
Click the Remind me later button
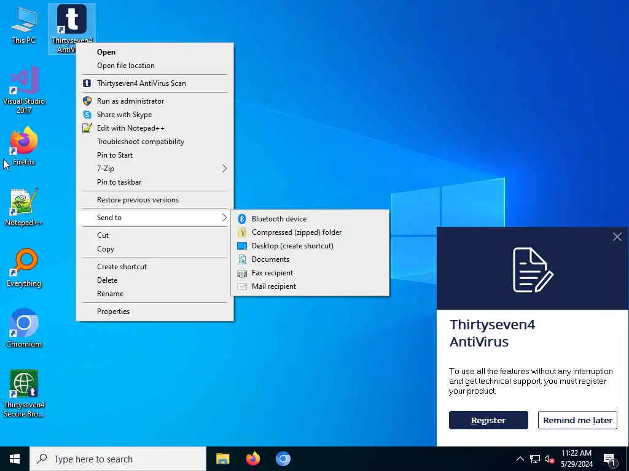pos(577,420)
